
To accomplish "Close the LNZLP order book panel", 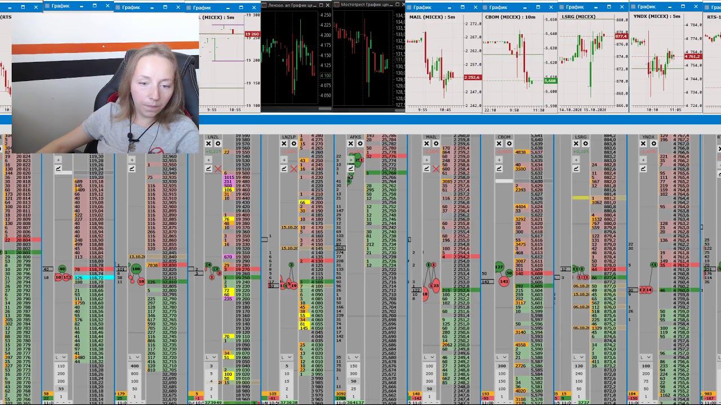I will click(283, 144).
